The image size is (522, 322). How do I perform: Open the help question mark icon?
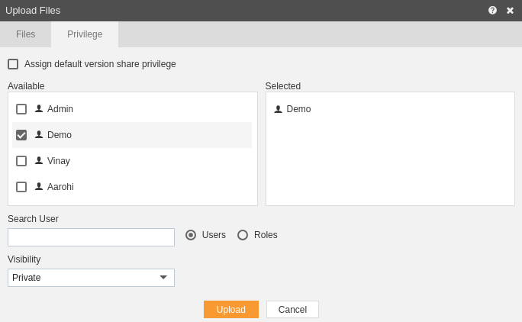tap(492, 11)
